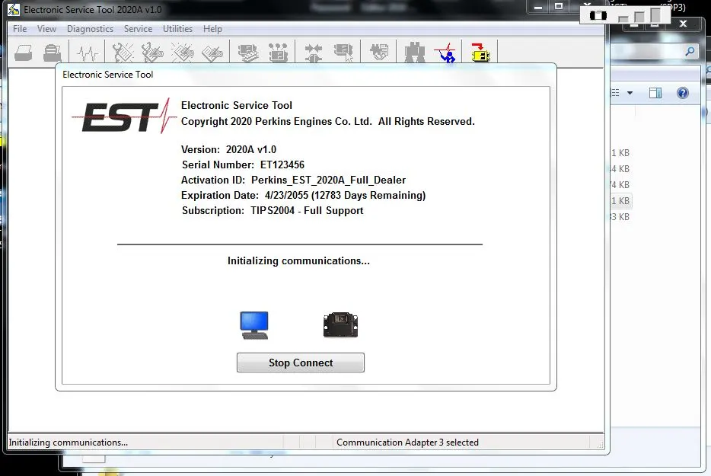This screenshot has width=711, height=476.
Task: Open the Status Tool waveform icon
Action: [x=87, y=53]
